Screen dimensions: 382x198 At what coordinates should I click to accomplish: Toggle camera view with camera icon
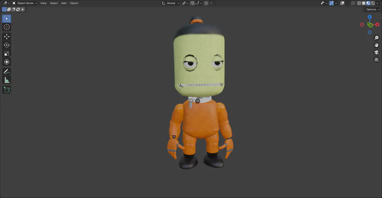376,52
